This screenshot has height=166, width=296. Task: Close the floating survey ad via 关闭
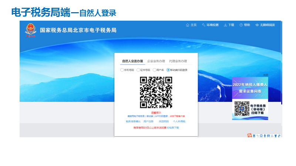266,75
